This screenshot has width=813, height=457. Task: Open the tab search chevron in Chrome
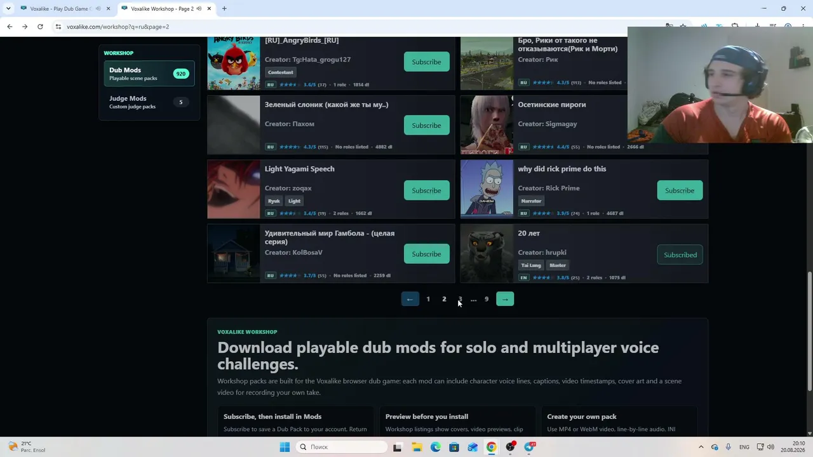click(x=7, y=8)
